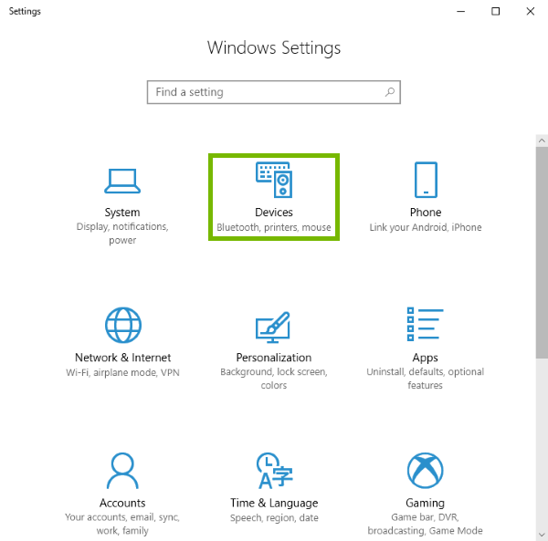Open the System laptop icon
This screenshot has width=548, height=541.
pos(122,182)
